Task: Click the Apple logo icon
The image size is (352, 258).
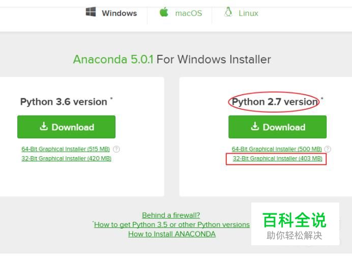Action: (x=164, y=13)
